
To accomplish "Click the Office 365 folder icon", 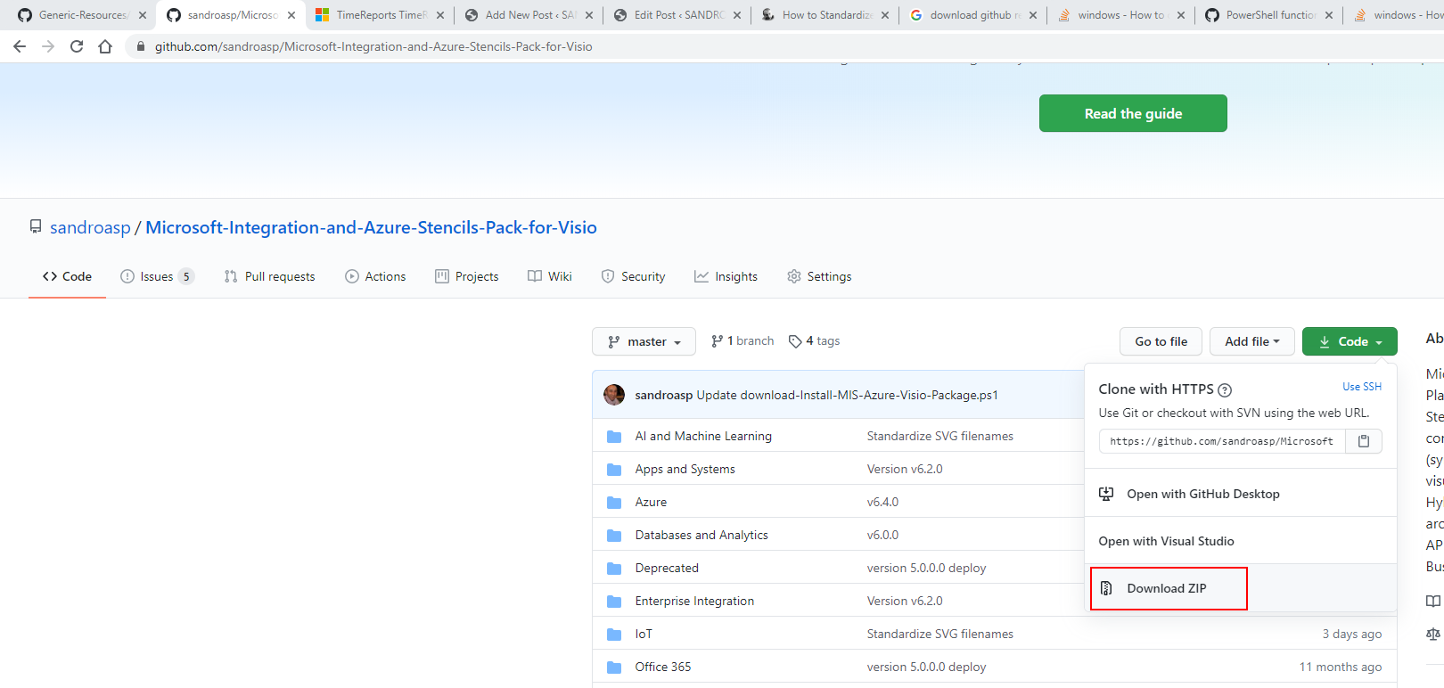I will 614,668.
